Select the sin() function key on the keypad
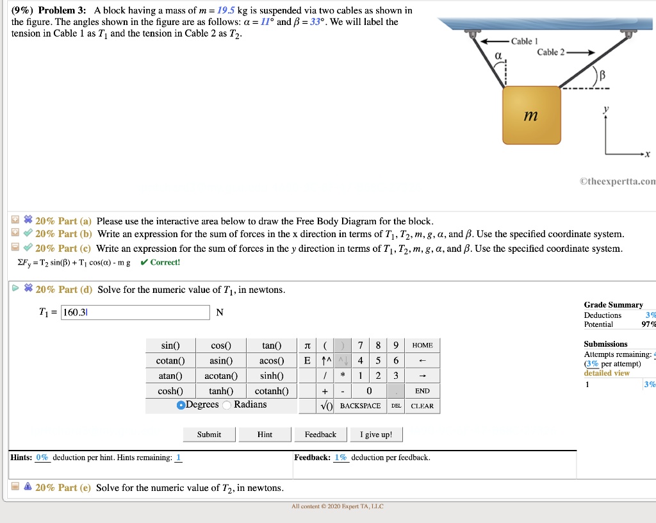Viewport: 656px width, 523px height. click(x=171, y=345)
